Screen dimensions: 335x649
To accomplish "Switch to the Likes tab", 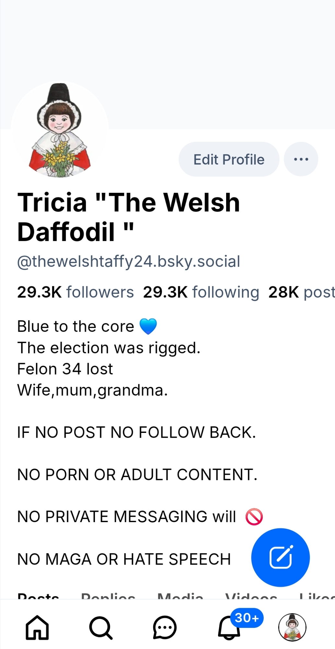I will tap(317, 595).
